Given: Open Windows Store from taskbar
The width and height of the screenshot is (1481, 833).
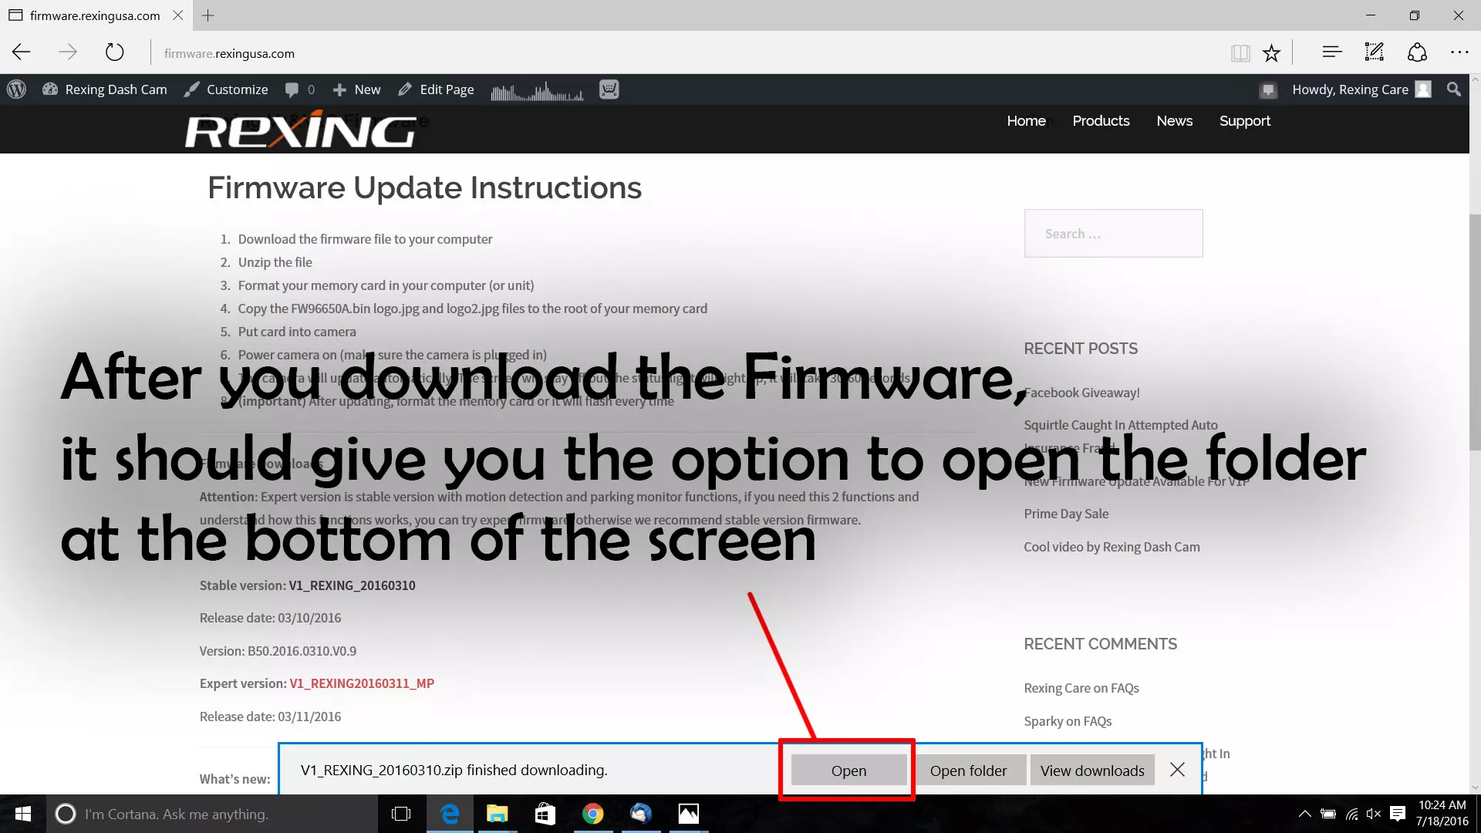Looking at the screenshot, I should (545, 814).
